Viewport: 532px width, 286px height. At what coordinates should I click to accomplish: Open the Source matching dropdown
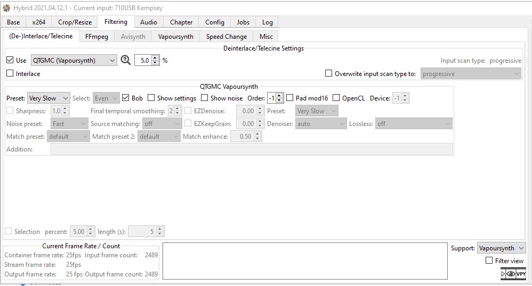pos(162,124)
